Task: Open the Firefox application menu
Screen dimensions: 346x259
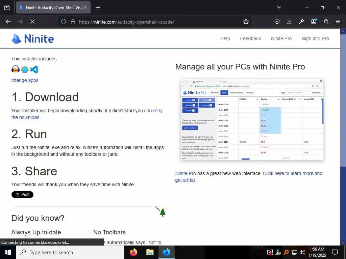Action: pos(338,22)
